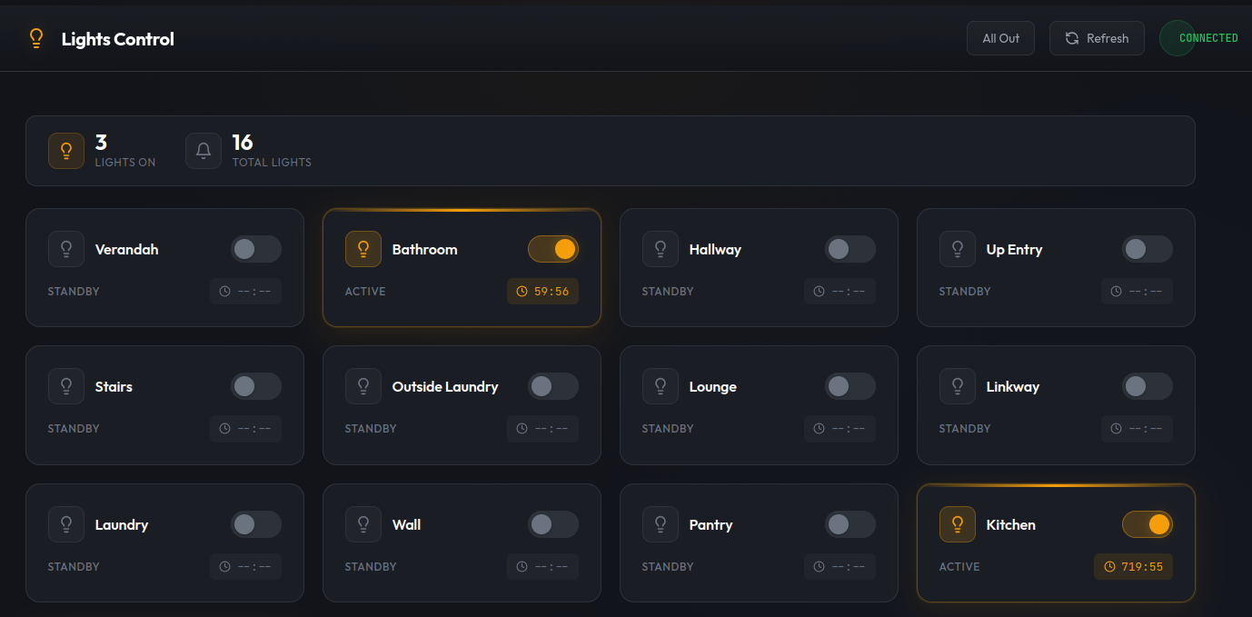Click the Lounge card bulb icon
Screen dimensions: 1252x617
661,386
